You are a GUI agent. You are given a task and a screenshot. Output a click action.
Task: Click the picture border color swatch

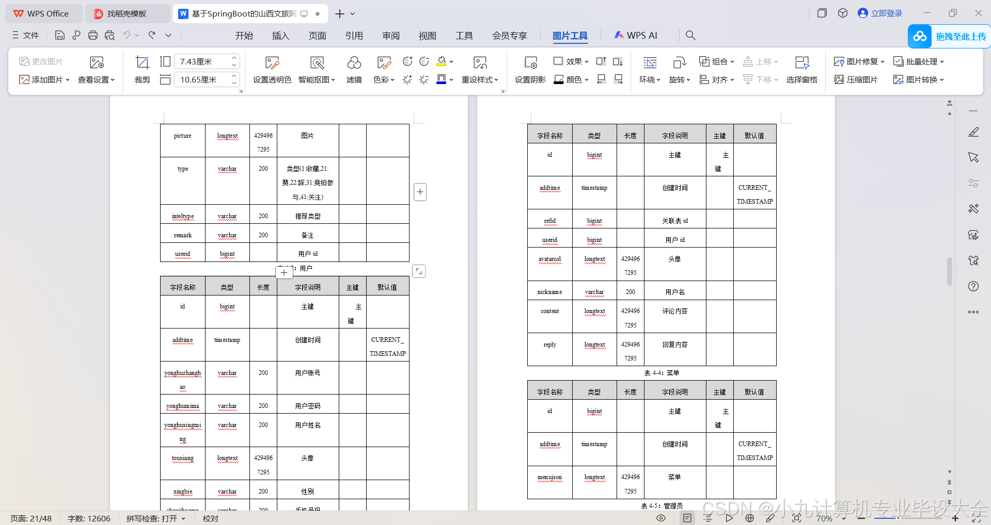pos(442,79)
